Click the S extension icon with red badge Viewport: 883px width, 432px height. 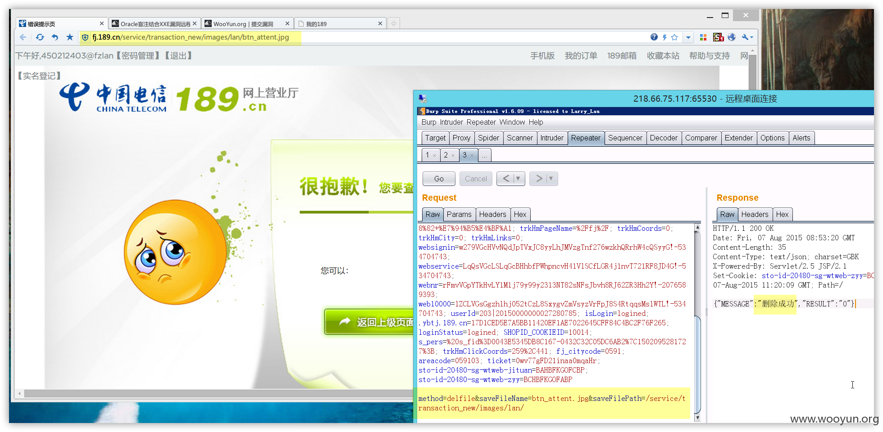click(x=718, y=37)
